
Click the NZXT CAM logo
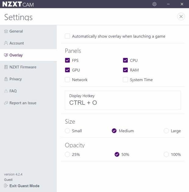click(x=18, y=4)
